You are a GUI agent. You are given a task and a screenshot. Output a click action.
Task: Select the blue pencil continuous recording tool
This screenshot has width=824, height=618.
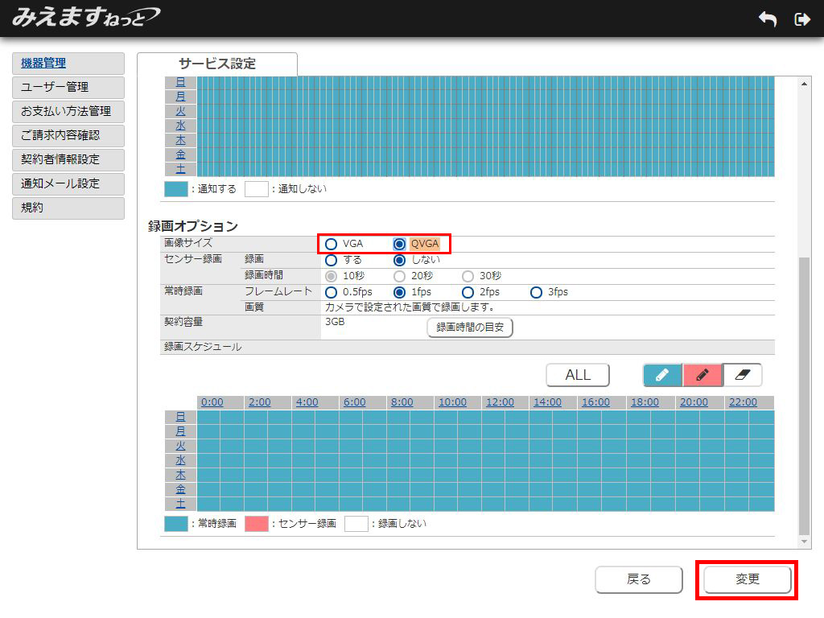point(662,375)
